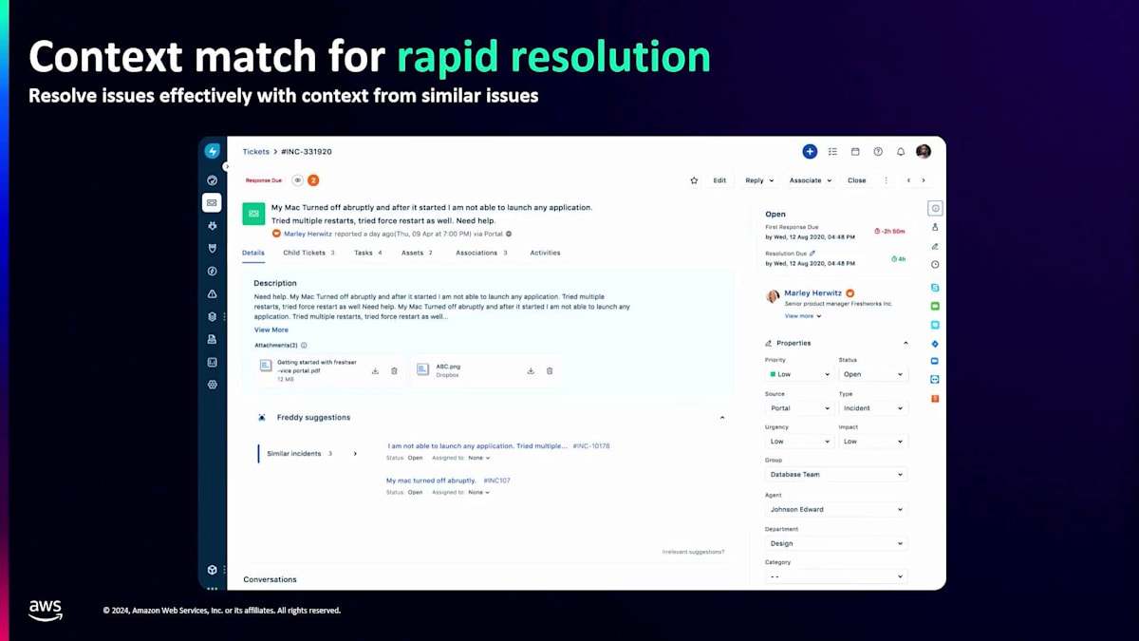Open the Source dropdown showing Portal

click(x=799, y=408)
